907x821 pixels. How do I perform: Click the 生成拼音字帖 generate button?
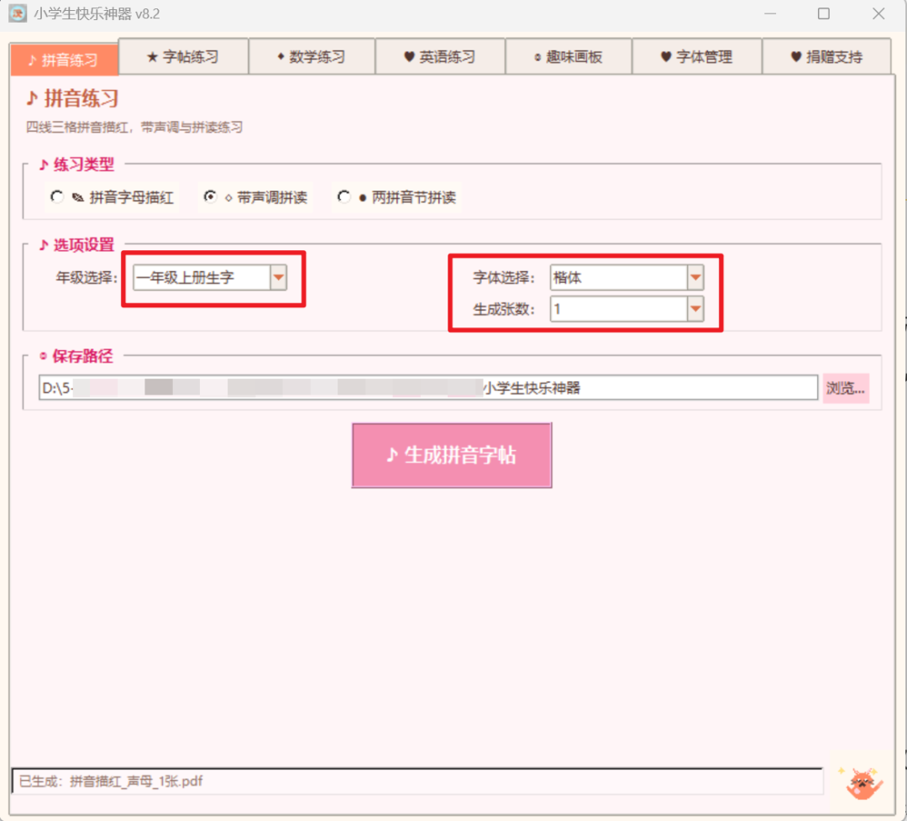pyautogui.click(x=452, y=455)
